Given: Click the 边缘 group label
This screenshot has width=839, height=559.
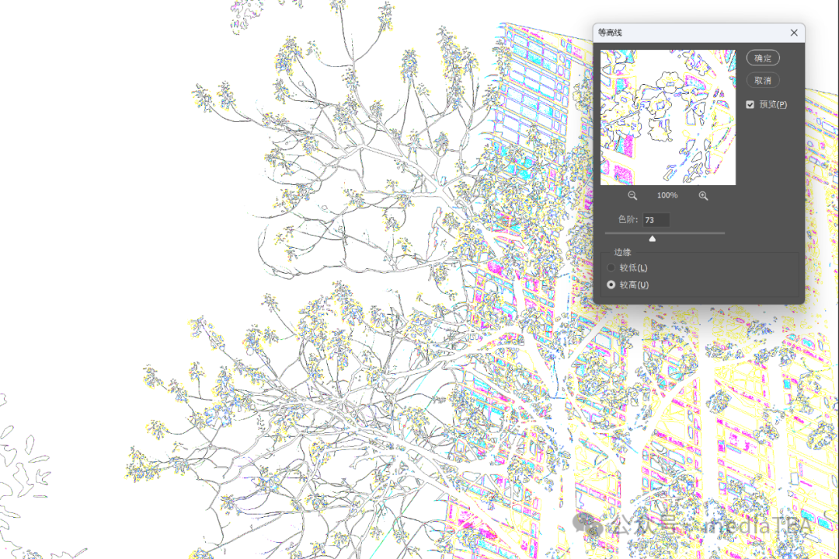Looking at the screenshot, I should 622,252.
